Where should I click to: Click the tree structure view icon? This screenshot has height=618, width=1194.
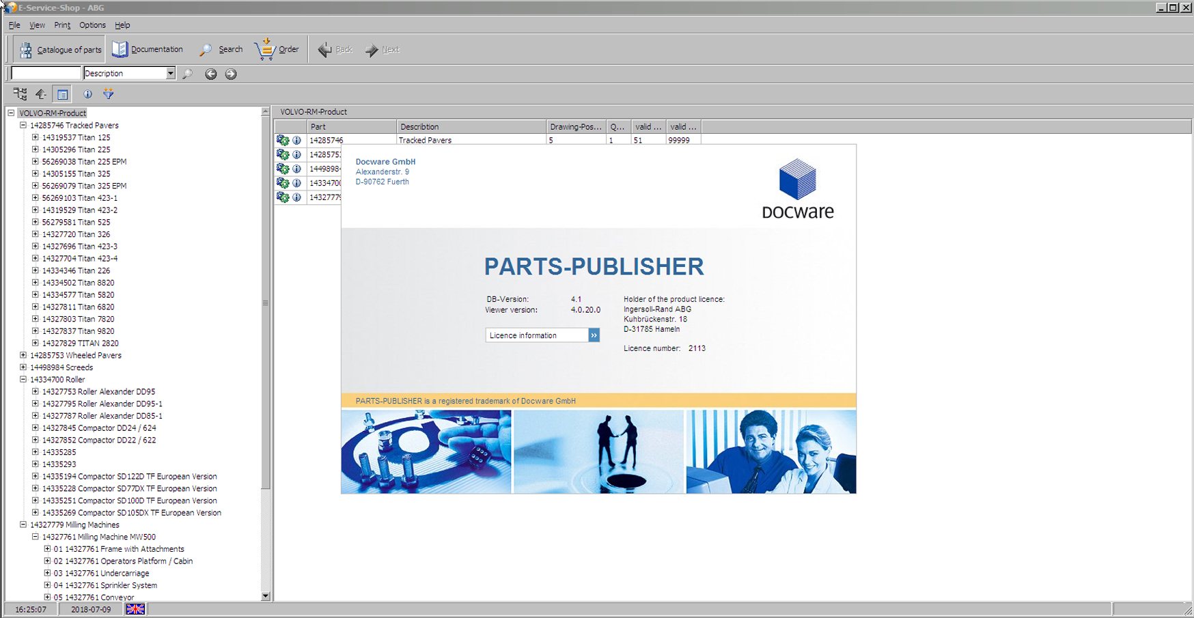click(x=20, y=94)
